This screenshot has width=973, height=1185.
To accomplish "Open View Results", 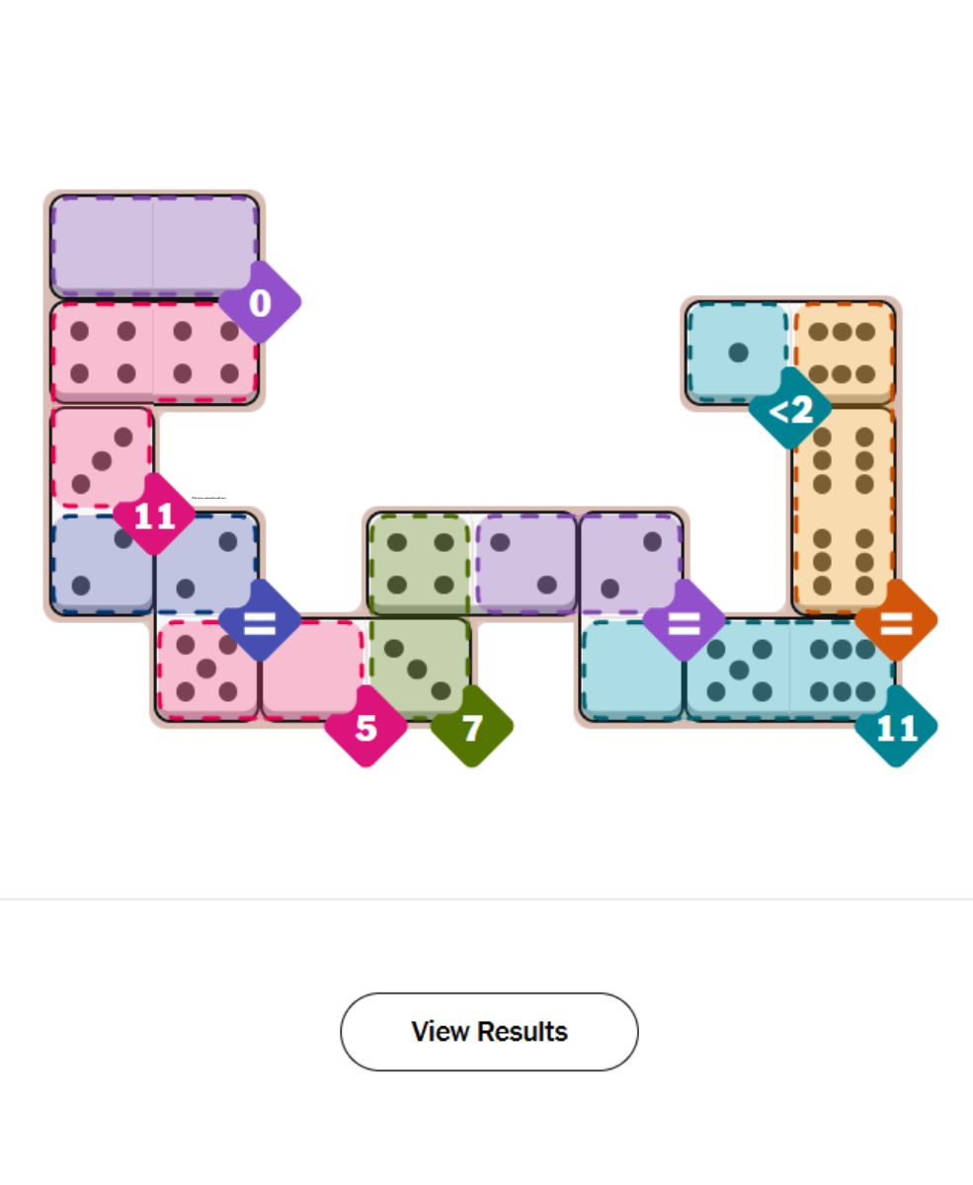I will tap(489, 1032).
